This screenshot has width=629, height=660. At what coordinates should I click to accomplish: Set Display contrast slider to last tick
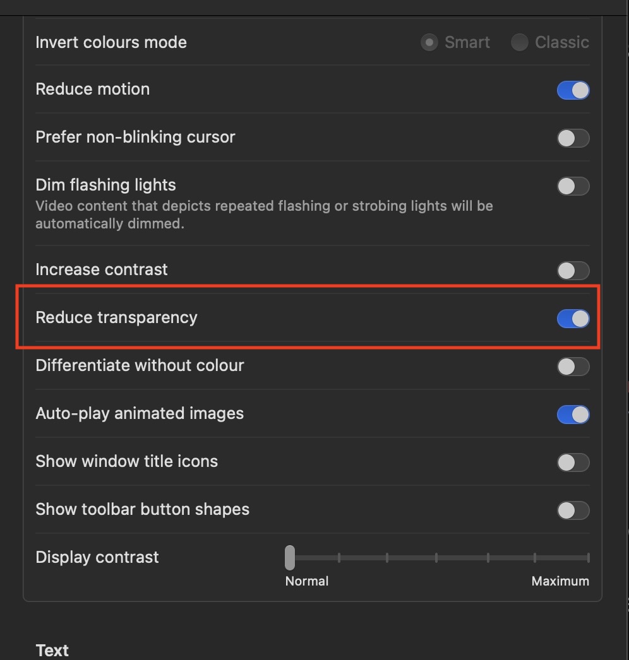click(588, 558)
